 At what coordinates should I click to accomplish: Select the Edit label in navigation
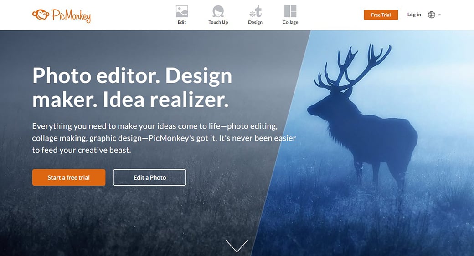(182, 22)
